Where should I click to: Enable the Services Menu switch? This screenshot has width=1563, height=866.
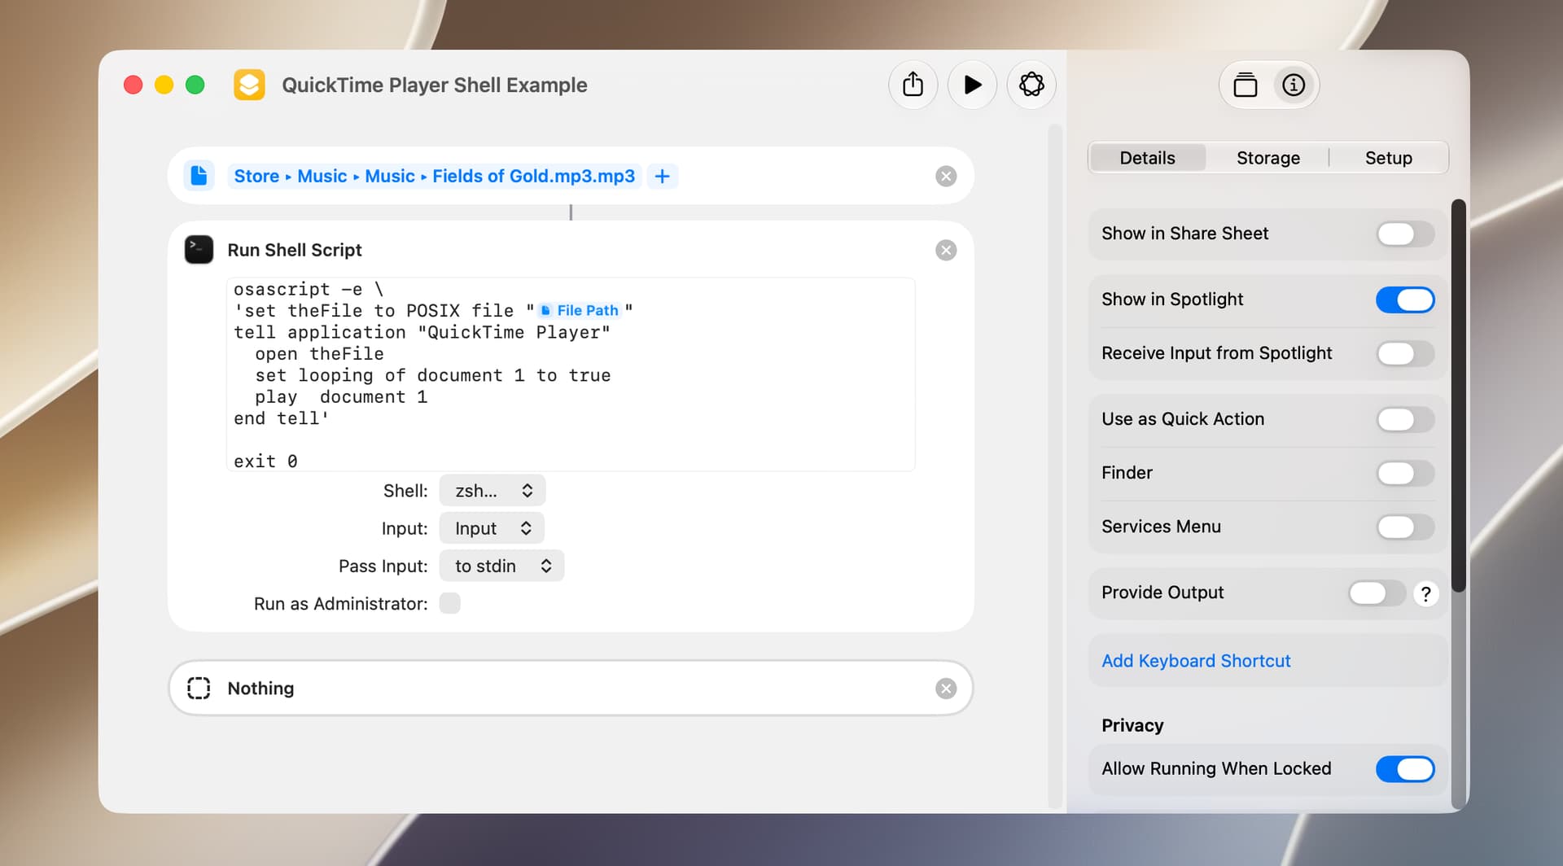(1405, 527)
